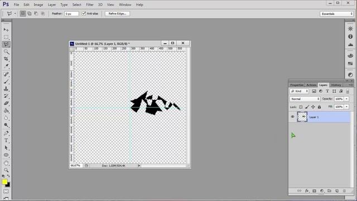Select the Brush tool
The image size is (357, 201).
click(6, 82)
